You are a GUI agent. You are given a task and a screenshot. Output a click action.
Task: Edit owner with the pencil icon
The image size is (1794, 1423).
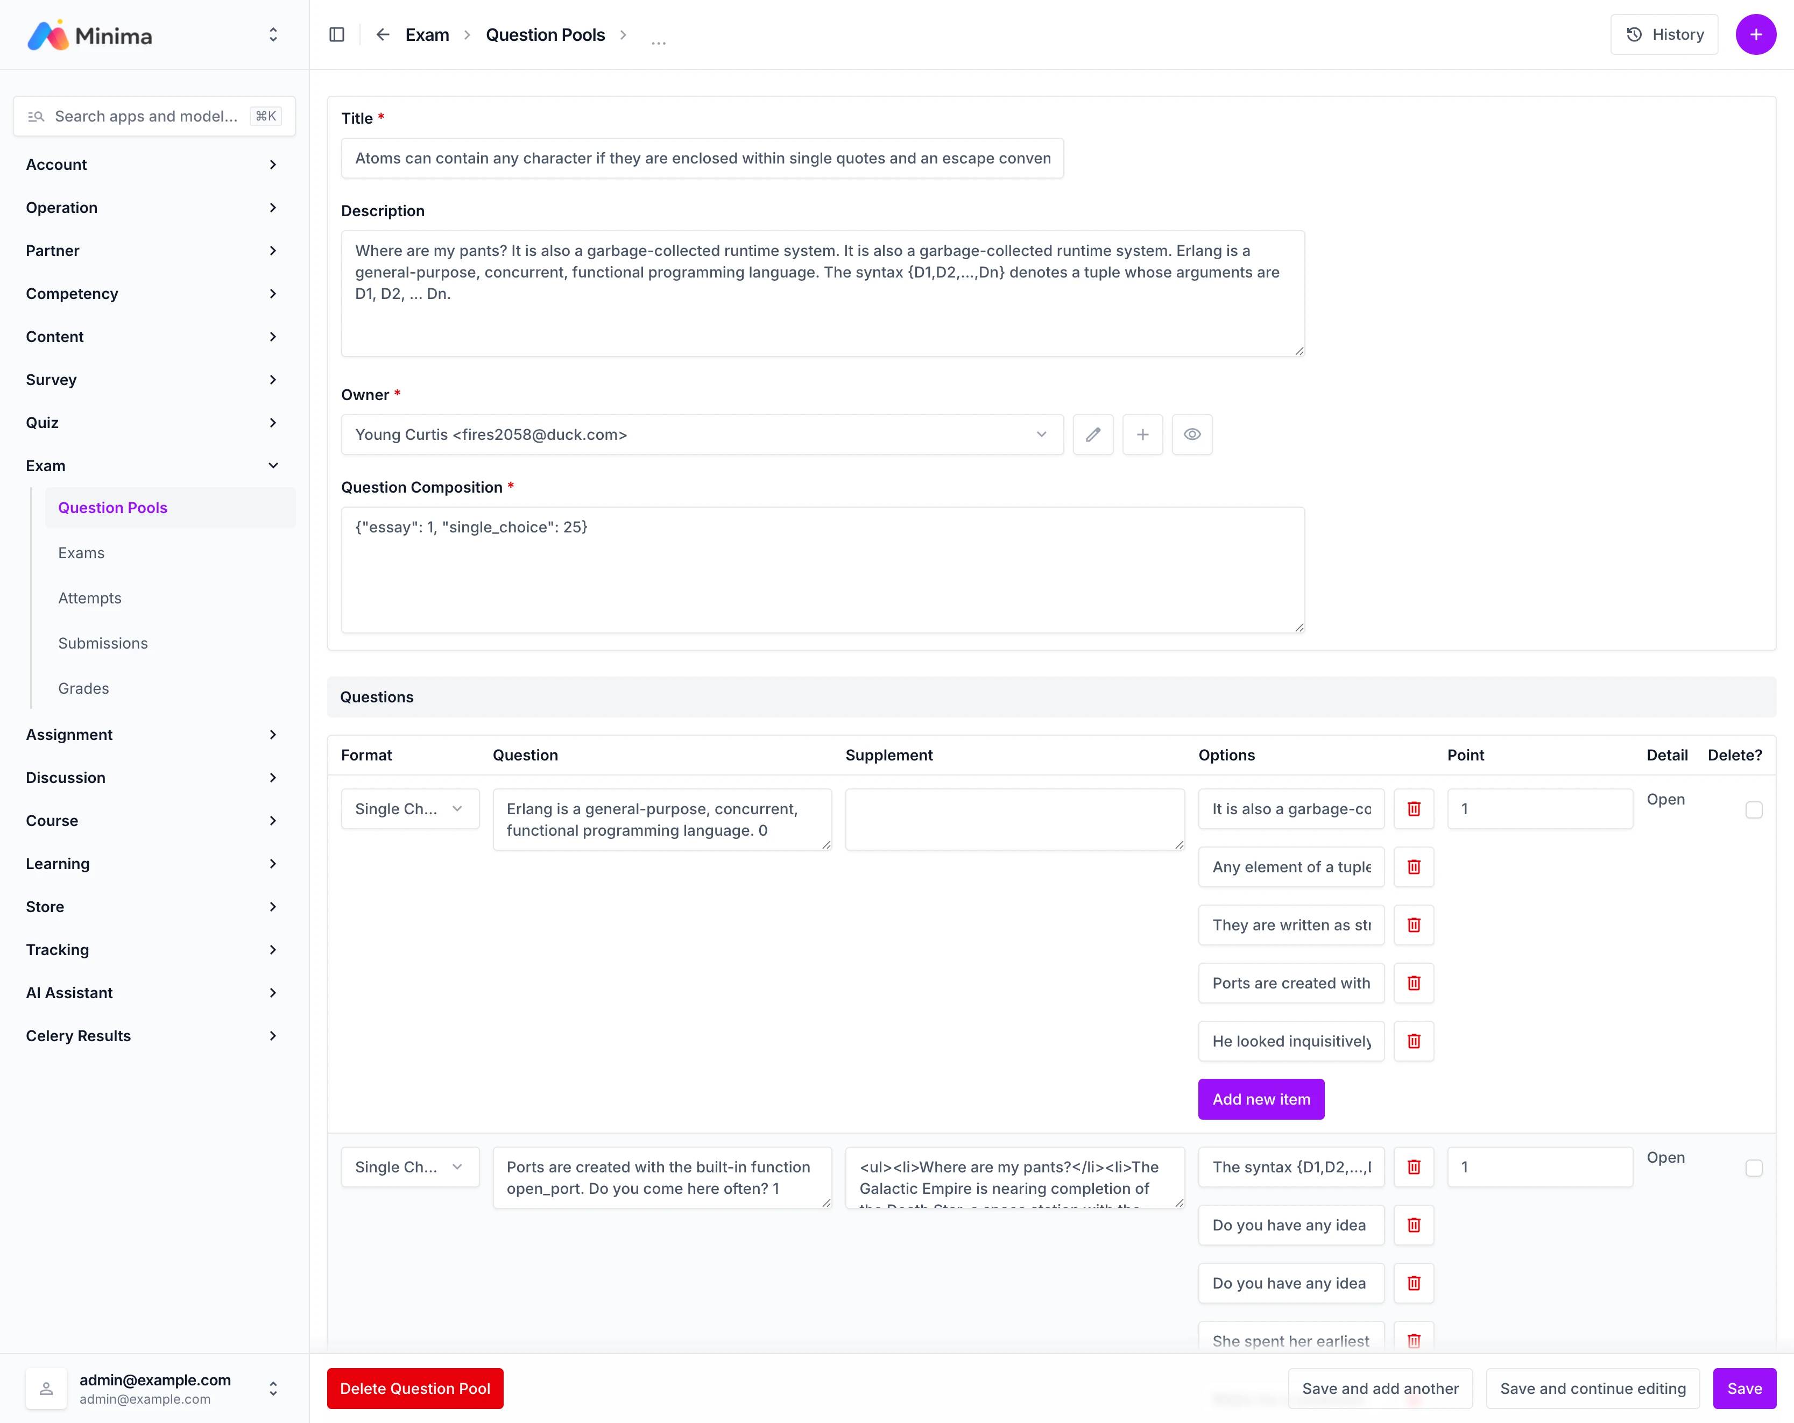(1092, 434)
